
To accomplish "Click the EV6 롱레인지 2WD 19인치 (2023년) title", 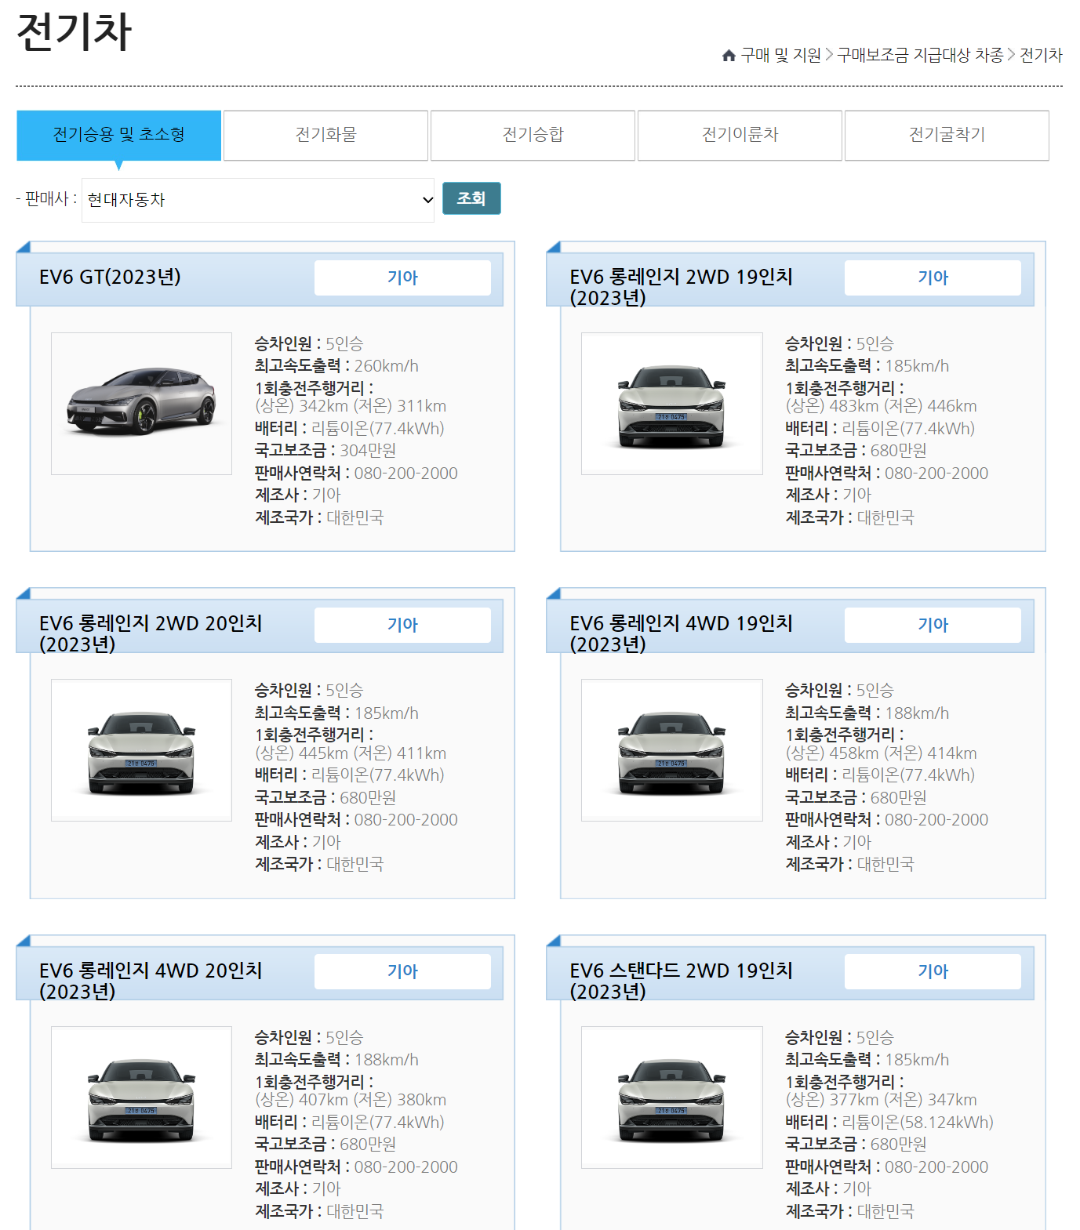I will [x=681, y=287].
